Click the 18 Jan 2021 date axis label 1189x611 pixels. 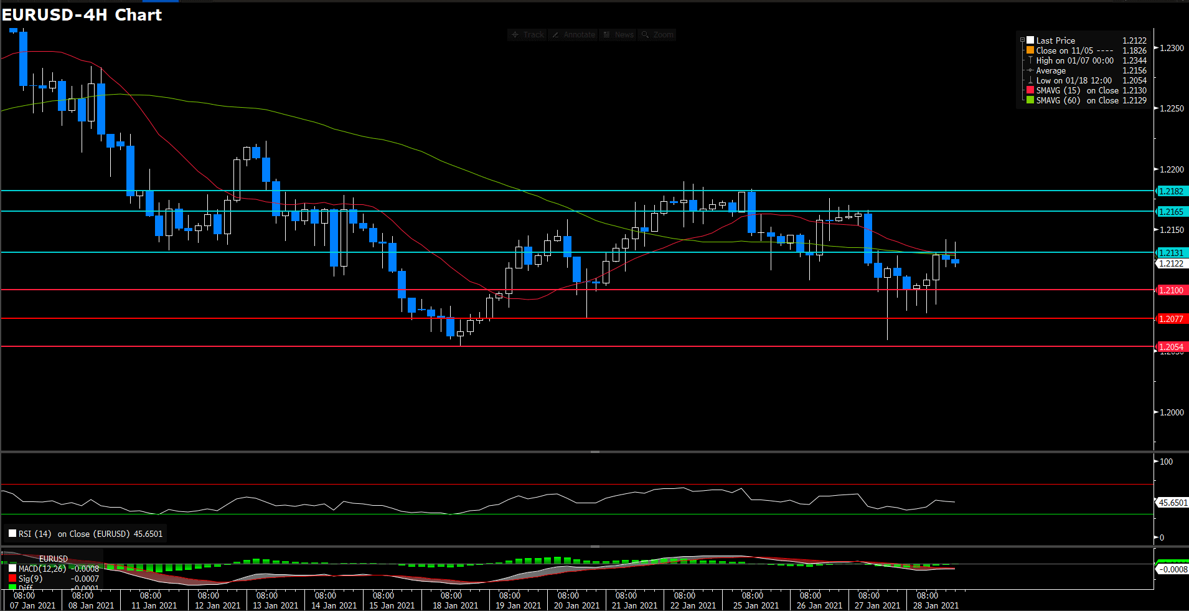coord(455,605)
